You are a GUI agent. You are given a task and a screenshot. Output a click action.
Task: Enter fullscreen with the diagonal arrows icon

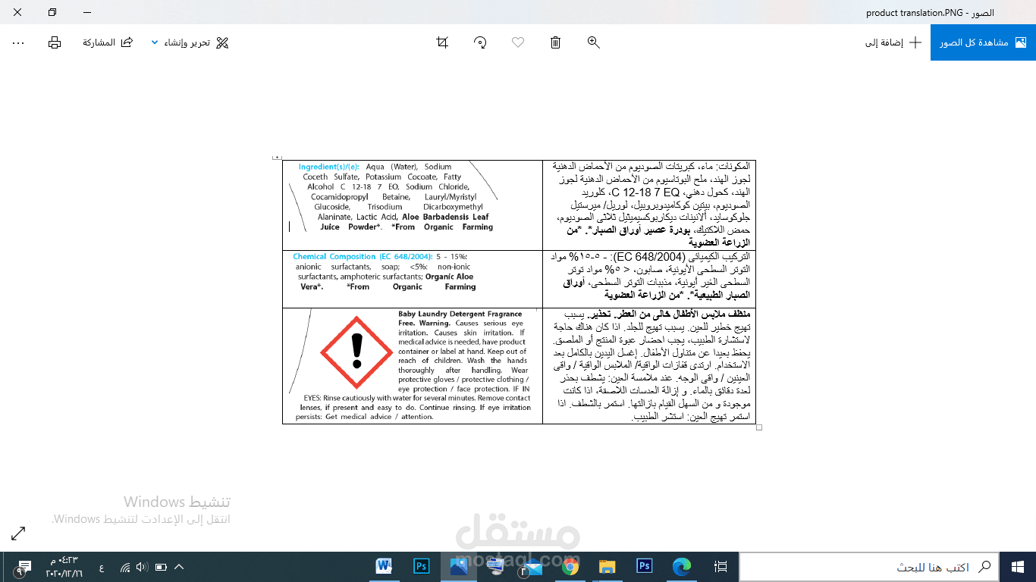click(18, 533)
